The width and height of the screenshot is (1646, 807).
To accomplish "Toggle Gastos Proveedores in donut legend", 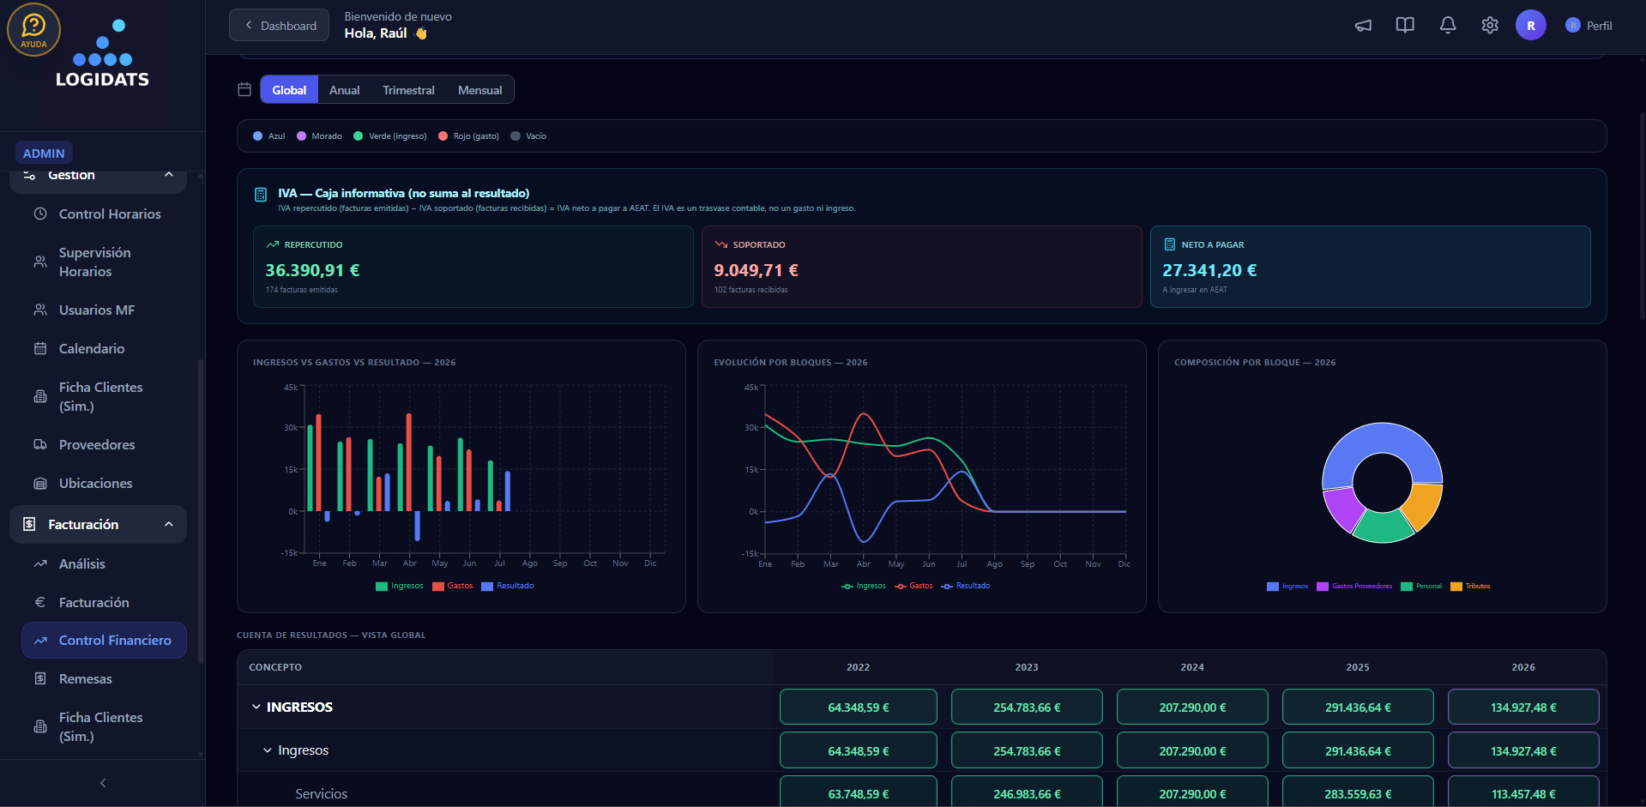I will tap(1354, 587).
